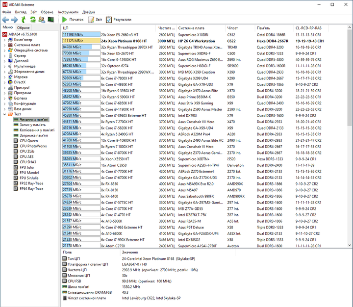Click the Пристрої devices icon
This screenshot has width=353, height=307.
[x=10, y=88]
